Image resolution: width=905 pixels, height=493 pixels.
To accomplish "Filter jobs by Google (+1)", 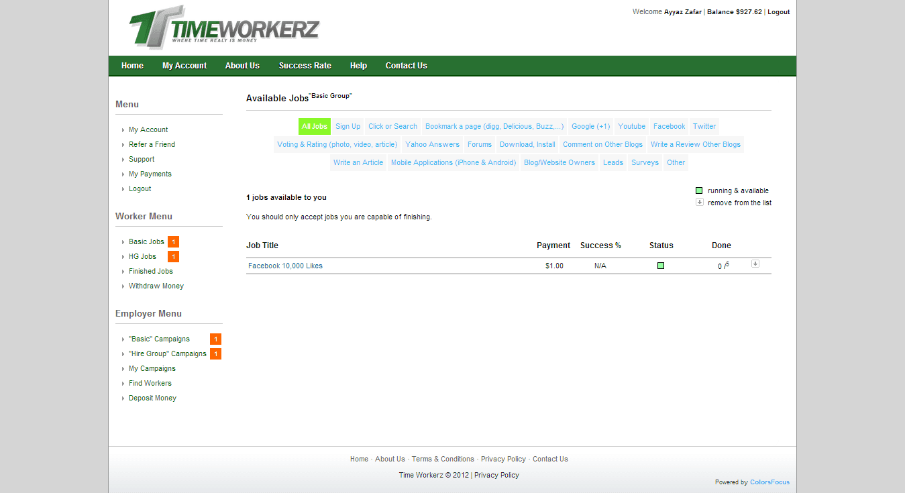I will click(591, 126).
